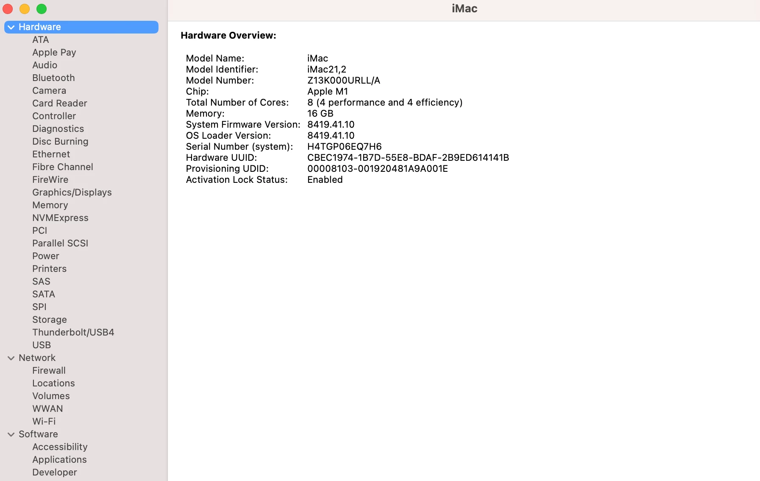Open the ATA sidebar item
Viewport: 760px width, 481px height.
pos(41,40)
